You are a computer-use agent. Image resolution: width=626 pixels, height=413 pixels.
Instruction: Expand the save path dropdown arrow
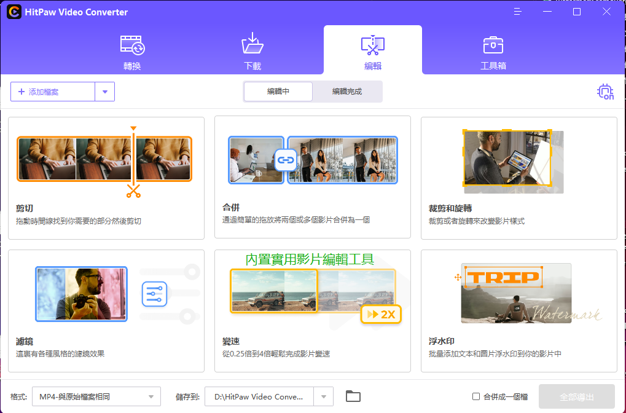(x=324, y=396)
